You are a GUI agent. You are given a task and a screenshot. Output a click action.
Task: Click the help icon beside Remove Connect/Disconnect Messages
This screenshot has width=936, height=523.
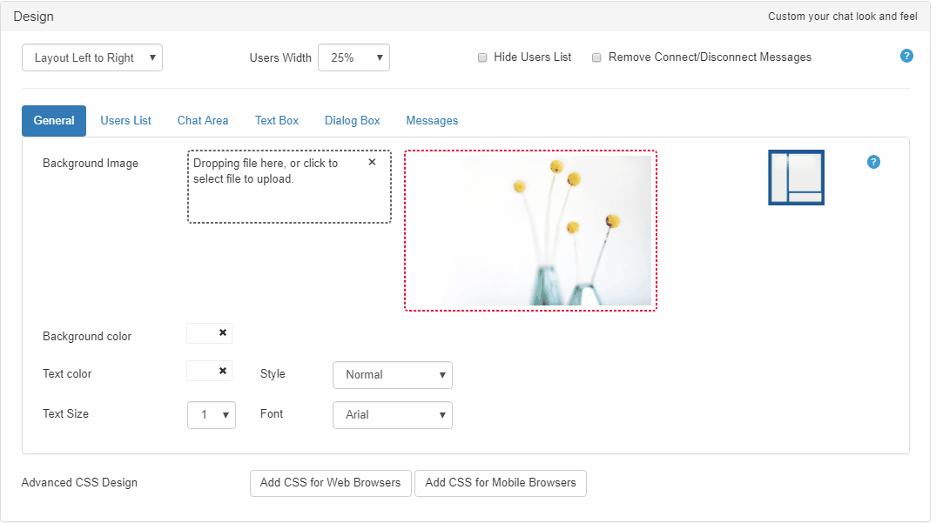[x=906, y=57]
